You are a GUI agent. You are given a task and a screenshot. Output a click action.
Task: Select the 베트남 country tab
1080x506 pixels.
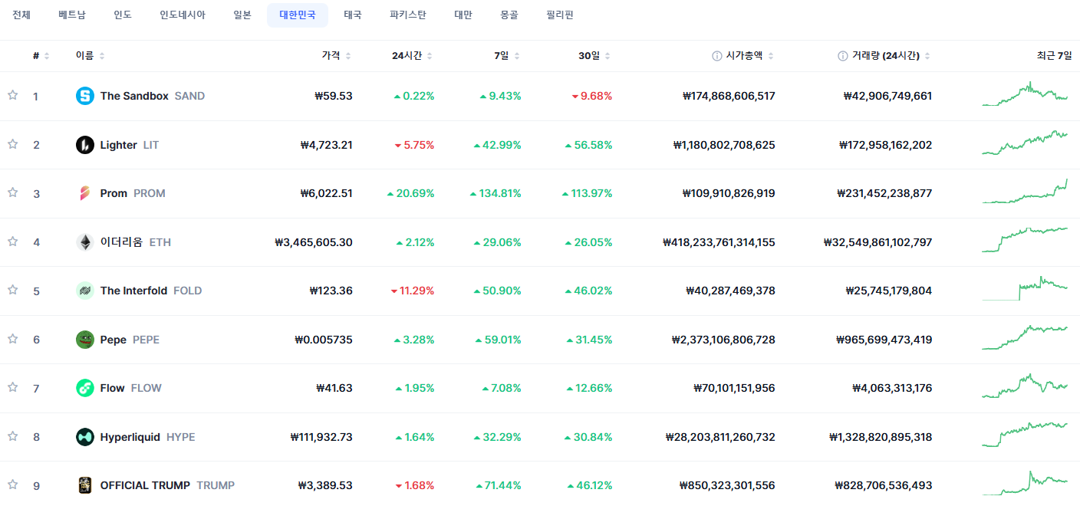[72, 15]
